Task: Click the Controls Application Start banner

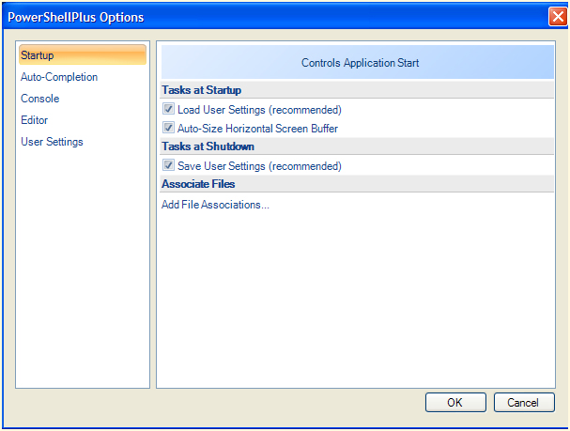Action: (359, 63)
